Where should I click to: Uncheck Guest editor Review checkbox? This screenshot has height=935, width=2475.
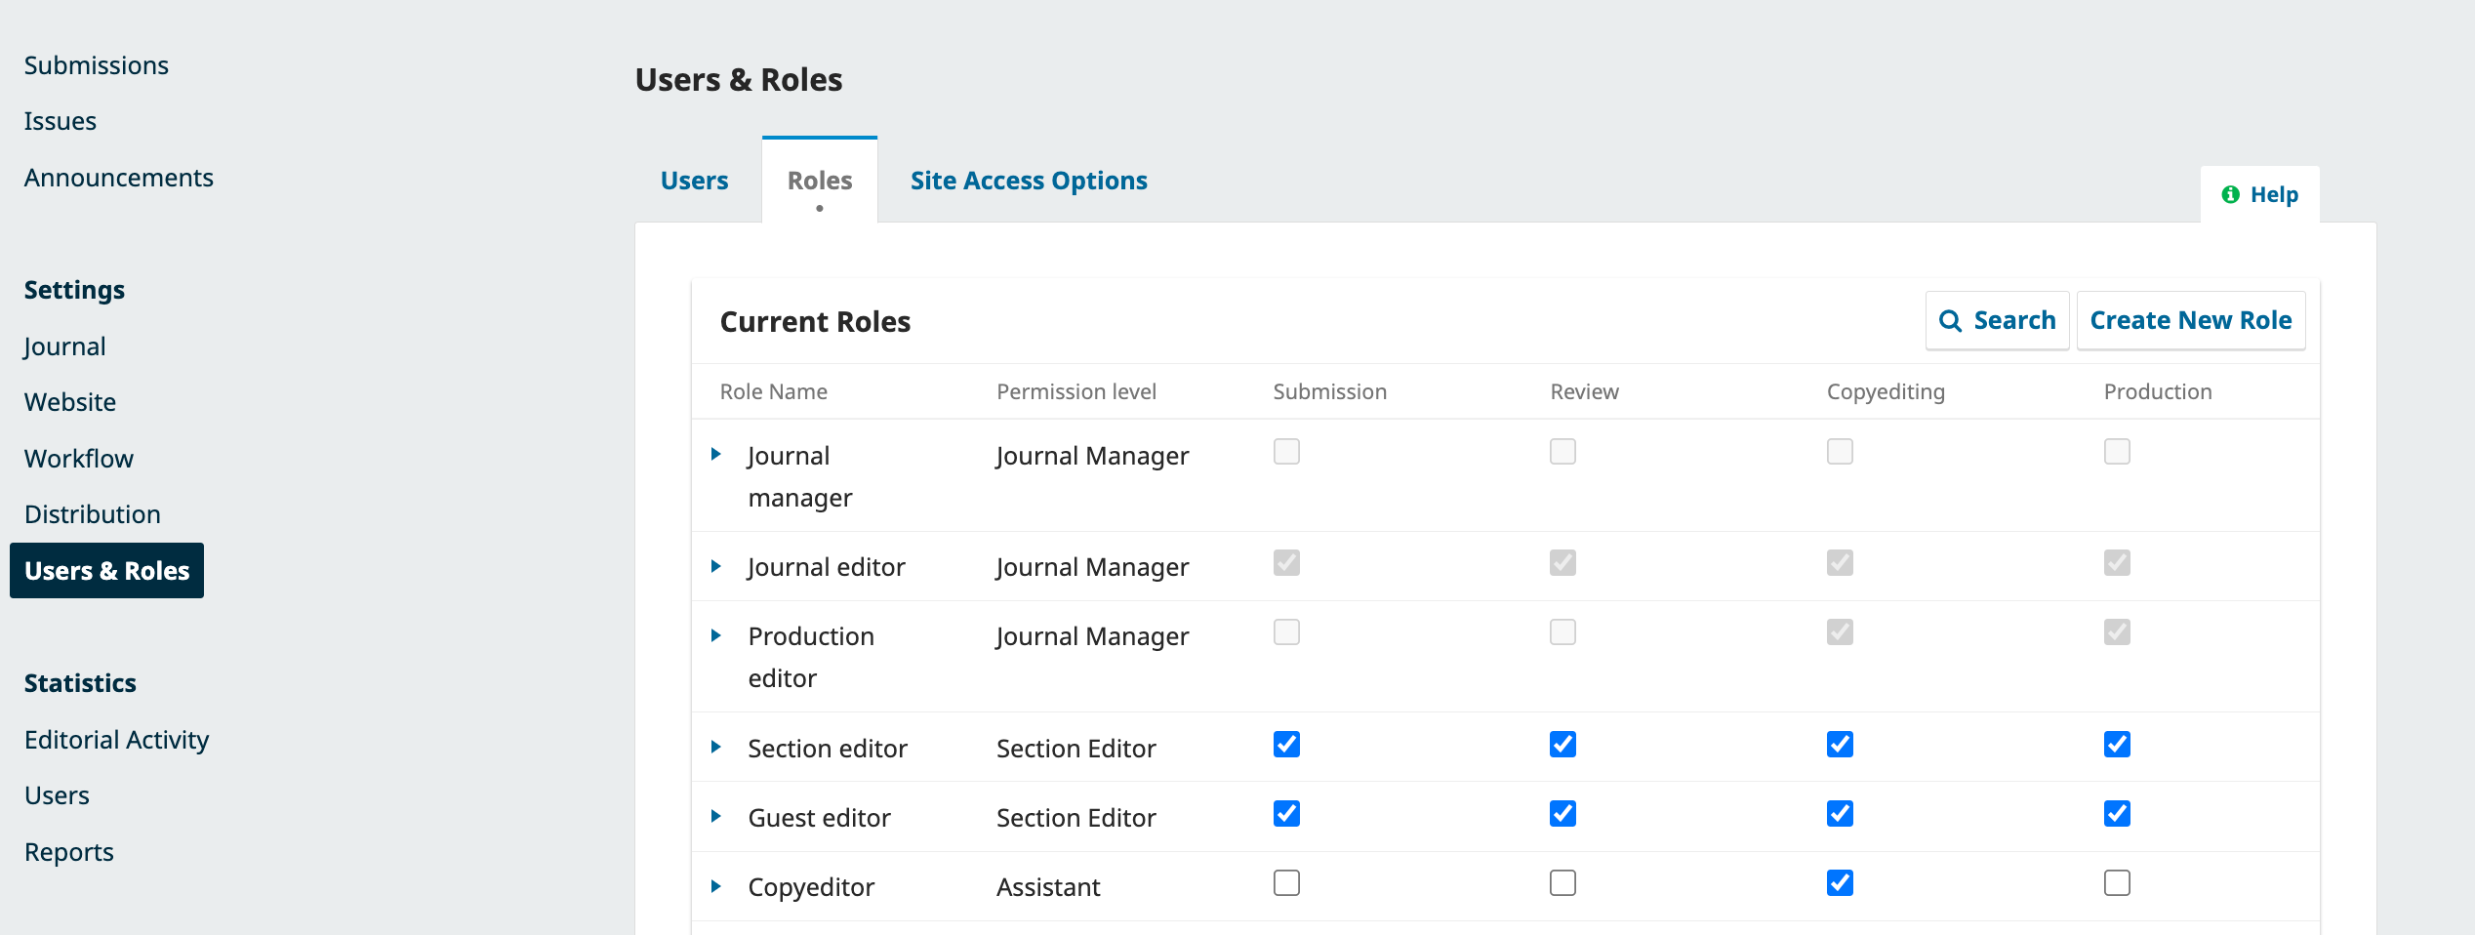click(1562, 814)
